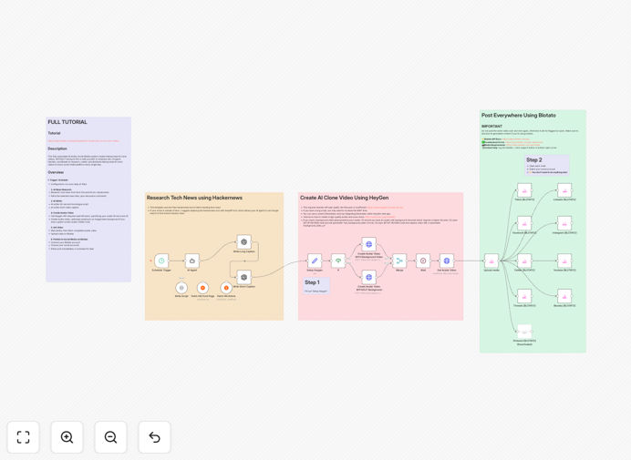Screen dimensions: 631x460
Task: Select the Bluesky Blotato node
Action: coord(564,296)
